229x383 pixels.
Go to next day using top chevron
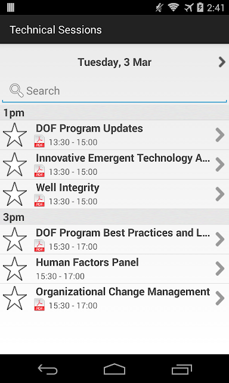222,62
